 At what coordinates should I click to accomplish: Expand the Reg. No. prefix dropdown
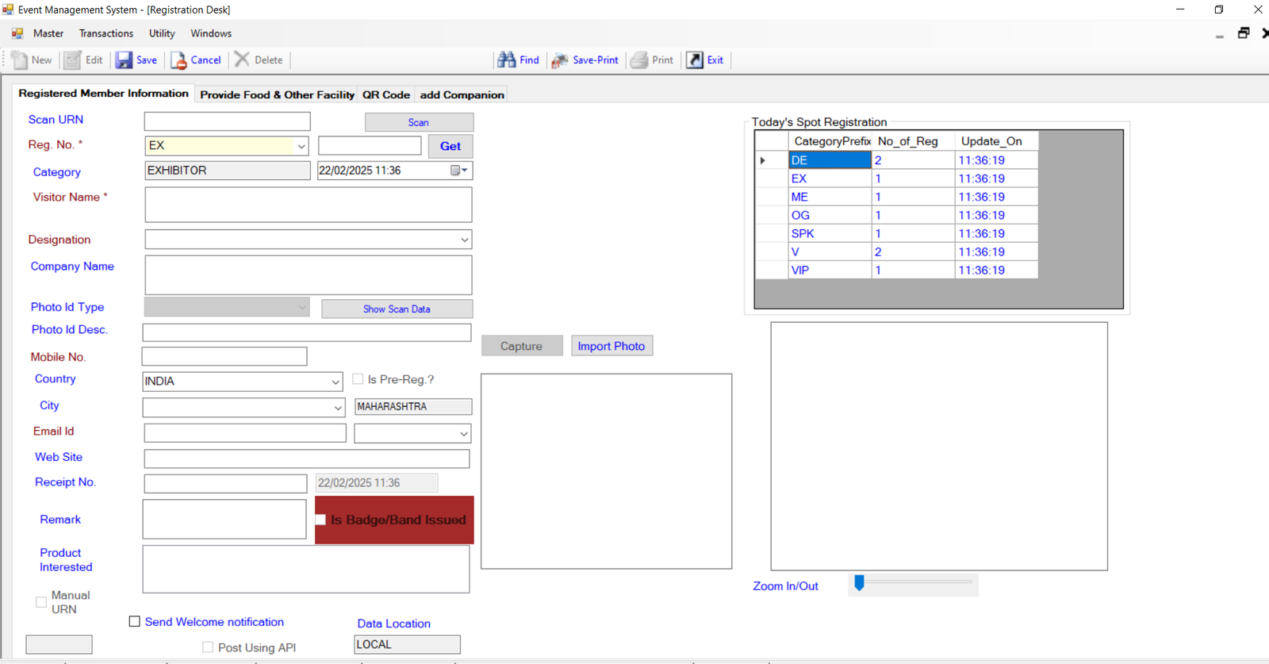click(301, 146)
